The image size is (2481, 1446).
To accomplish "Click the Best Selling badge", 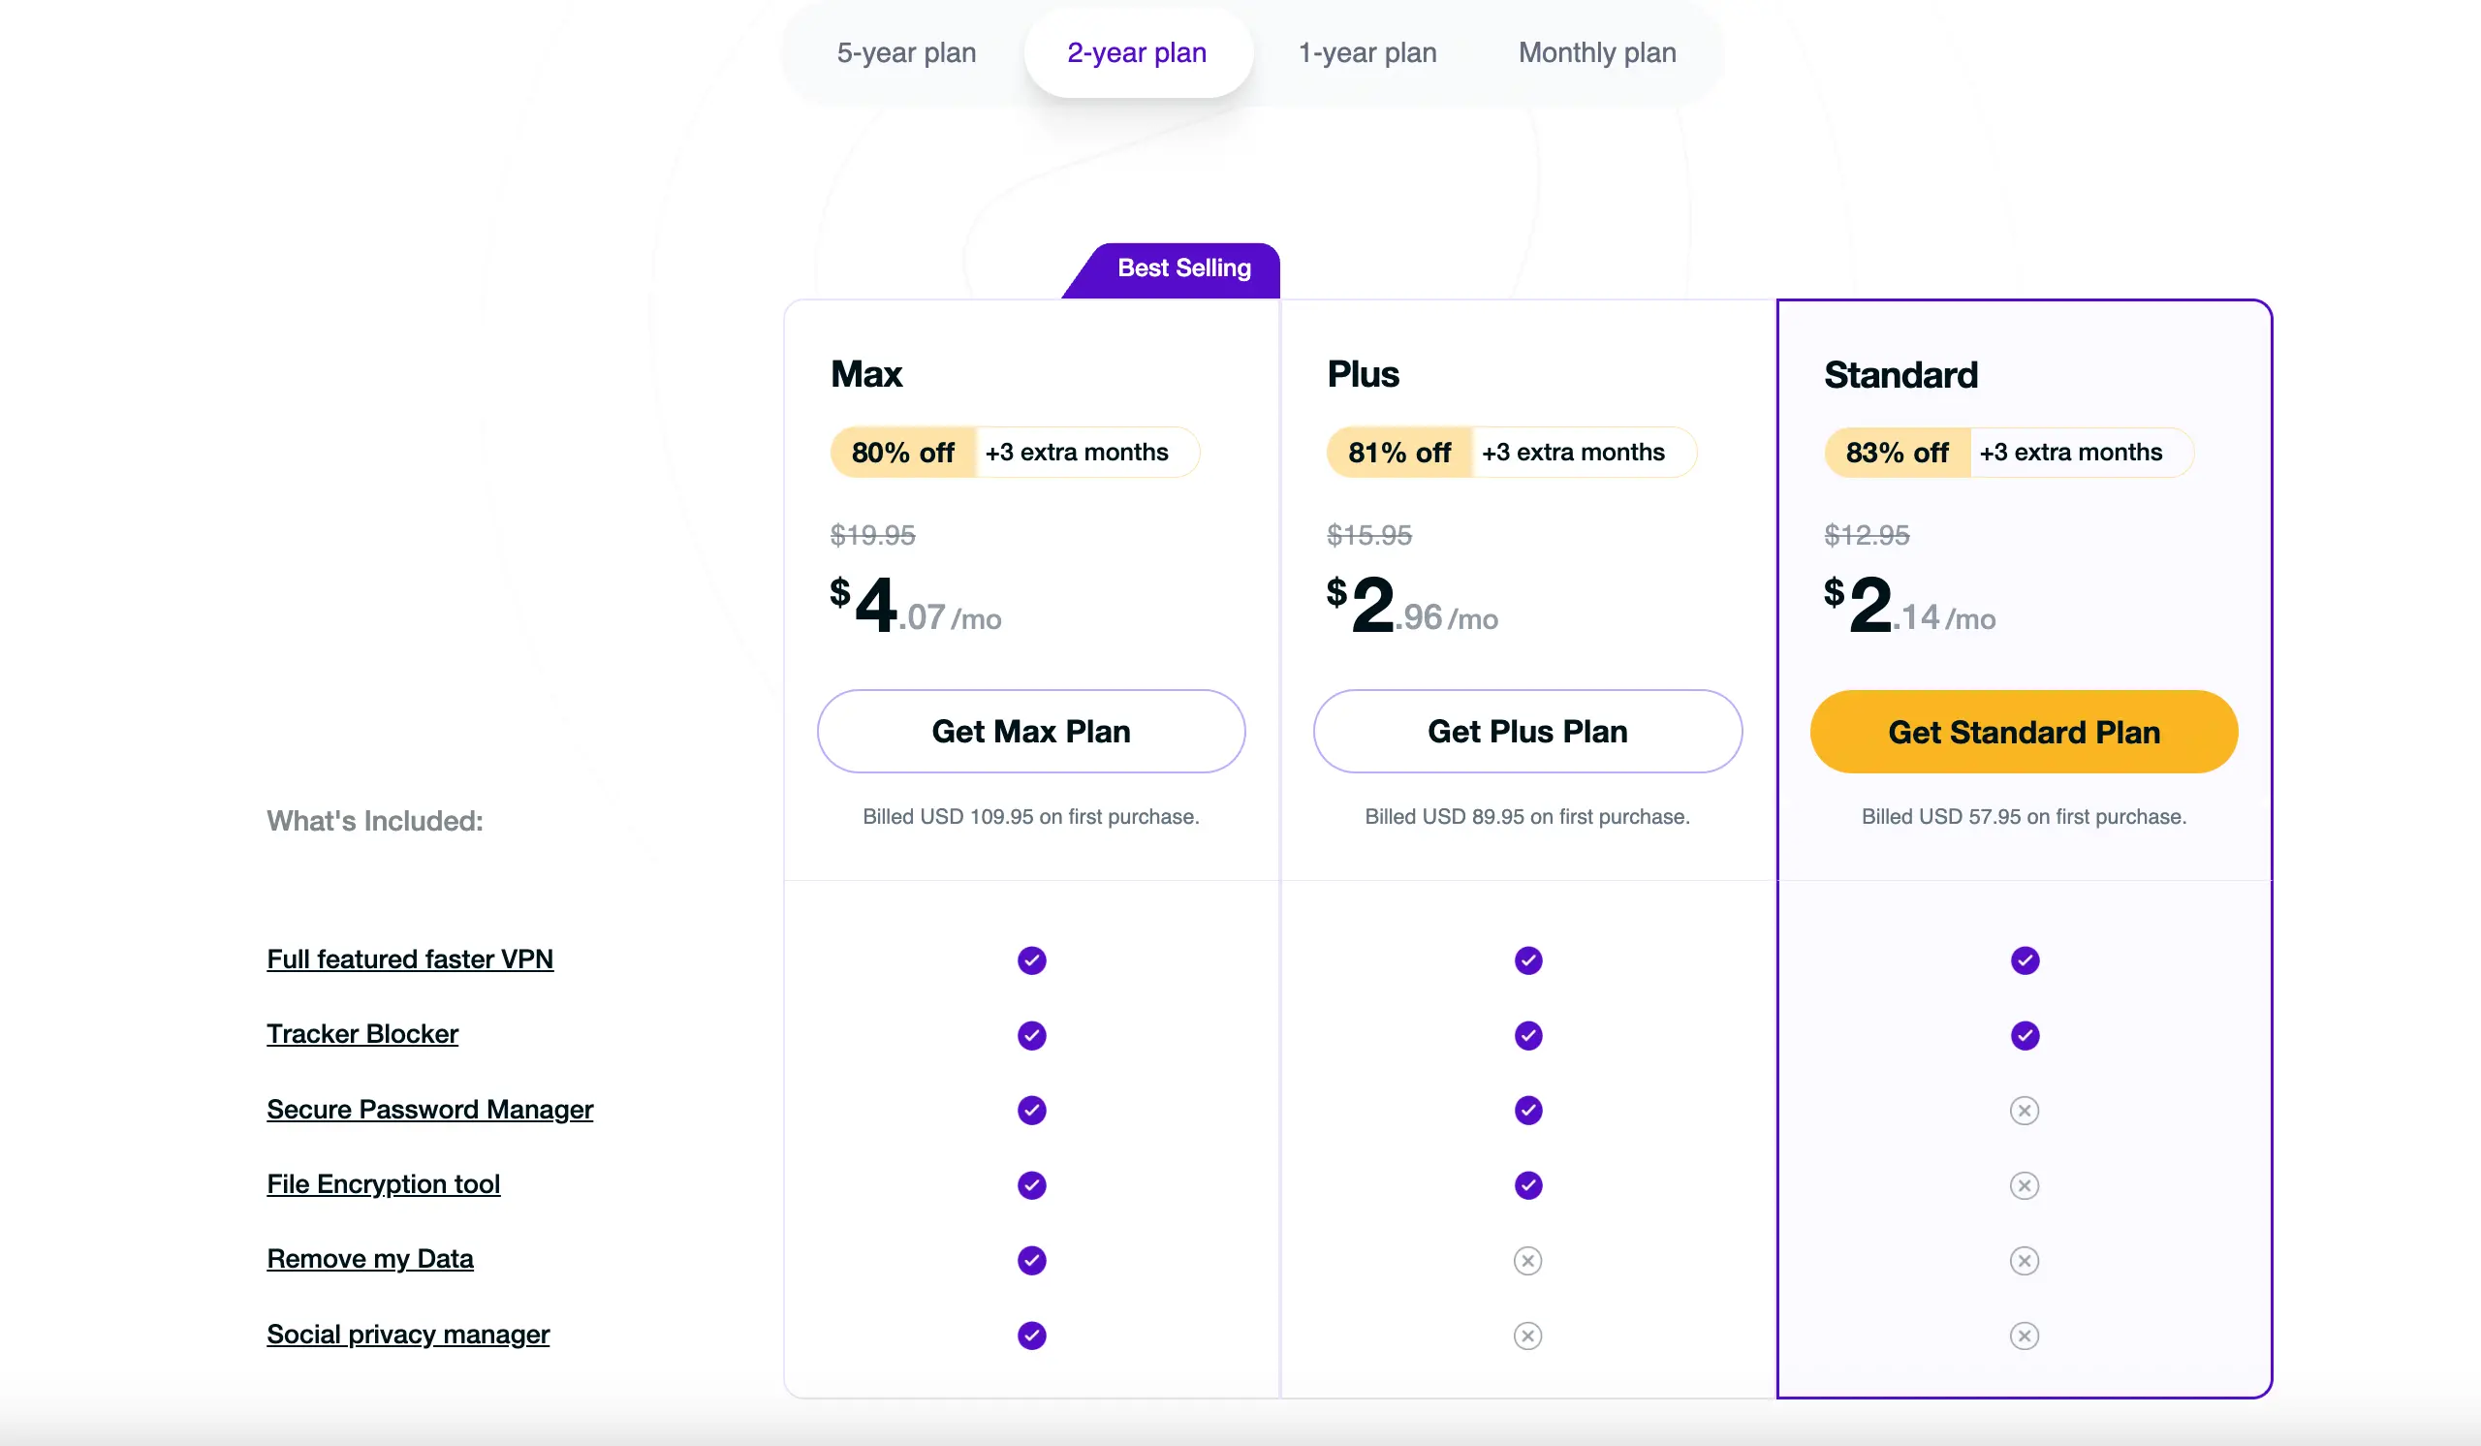I will pos(1182,268).
